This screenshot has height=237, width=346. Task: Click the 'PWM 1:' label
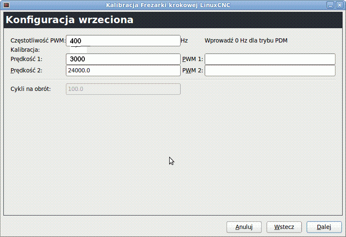pos(193,59)
